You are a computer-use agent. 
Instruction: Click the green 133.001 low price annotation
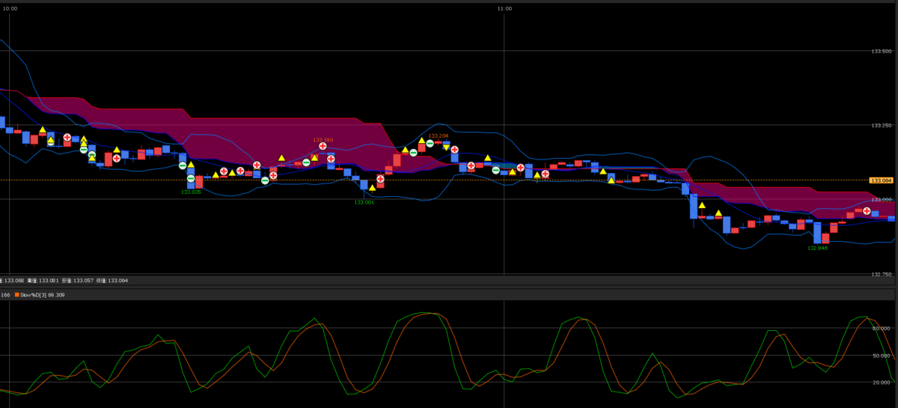364,202
